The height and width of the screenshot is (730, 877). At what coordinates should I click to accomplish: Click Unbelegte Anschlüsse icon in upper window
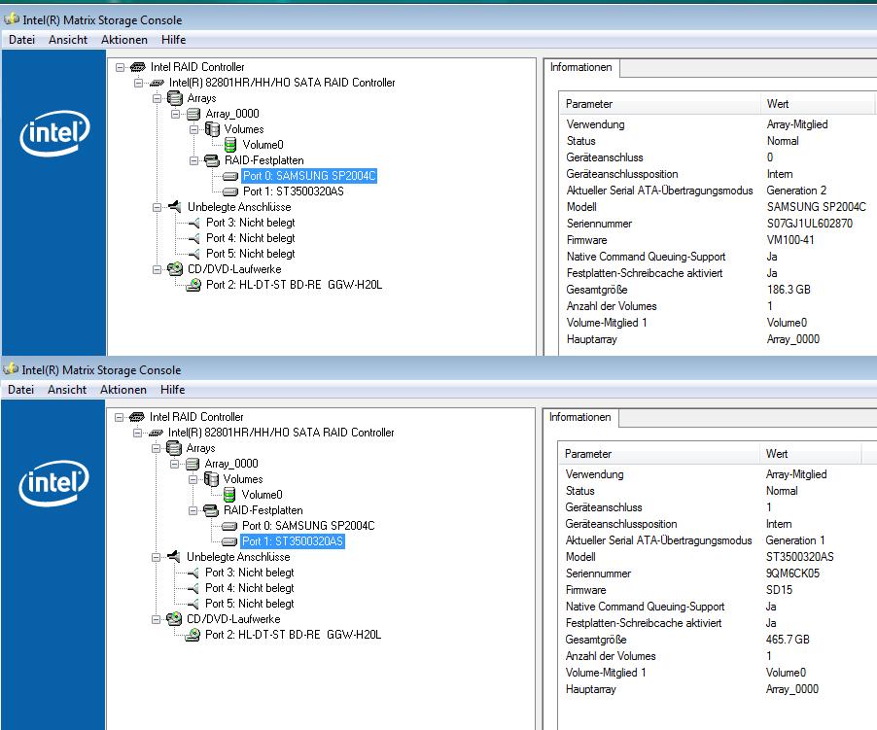click(x=175, y=207)
